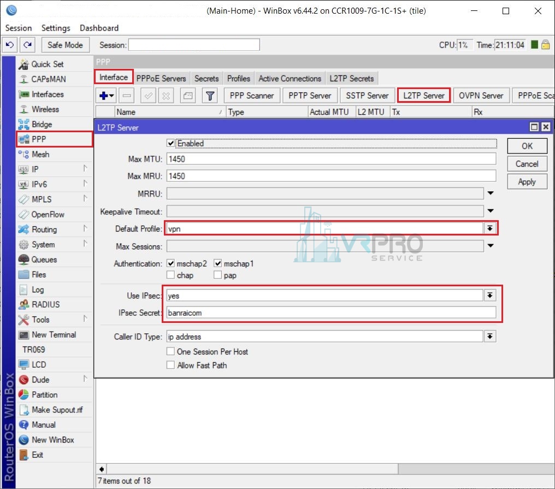Click the Comment icon in PPP toolbar

click(x=188, y=96)
